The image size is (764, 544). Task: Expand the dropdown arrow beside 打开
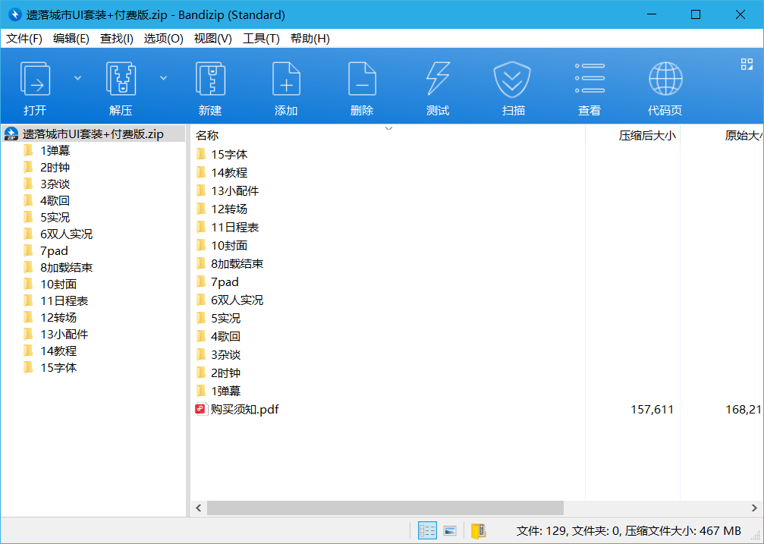pyautogui.click(x=77, y=78)
